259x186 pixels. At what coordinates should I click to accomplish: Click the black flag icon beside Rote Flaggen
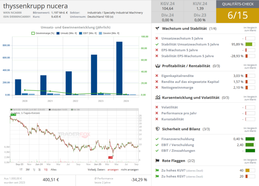[158, 160]
